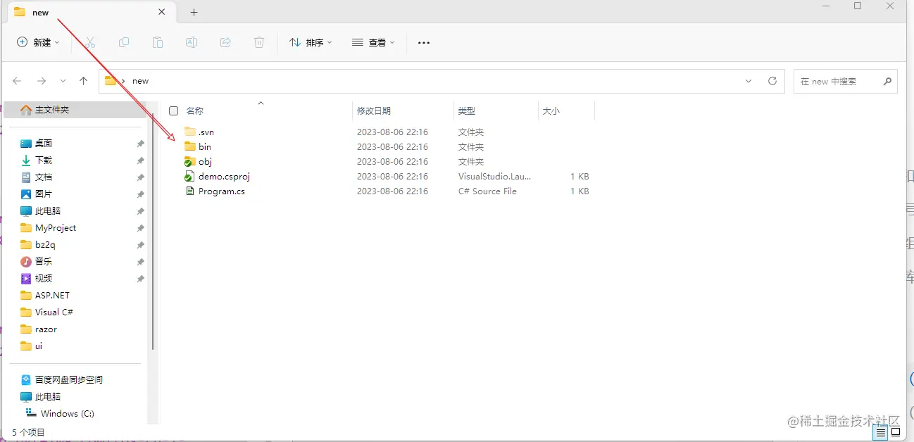The image size is (914, 442).
Task: Select the .svn folder name
Action: (206, 132)
